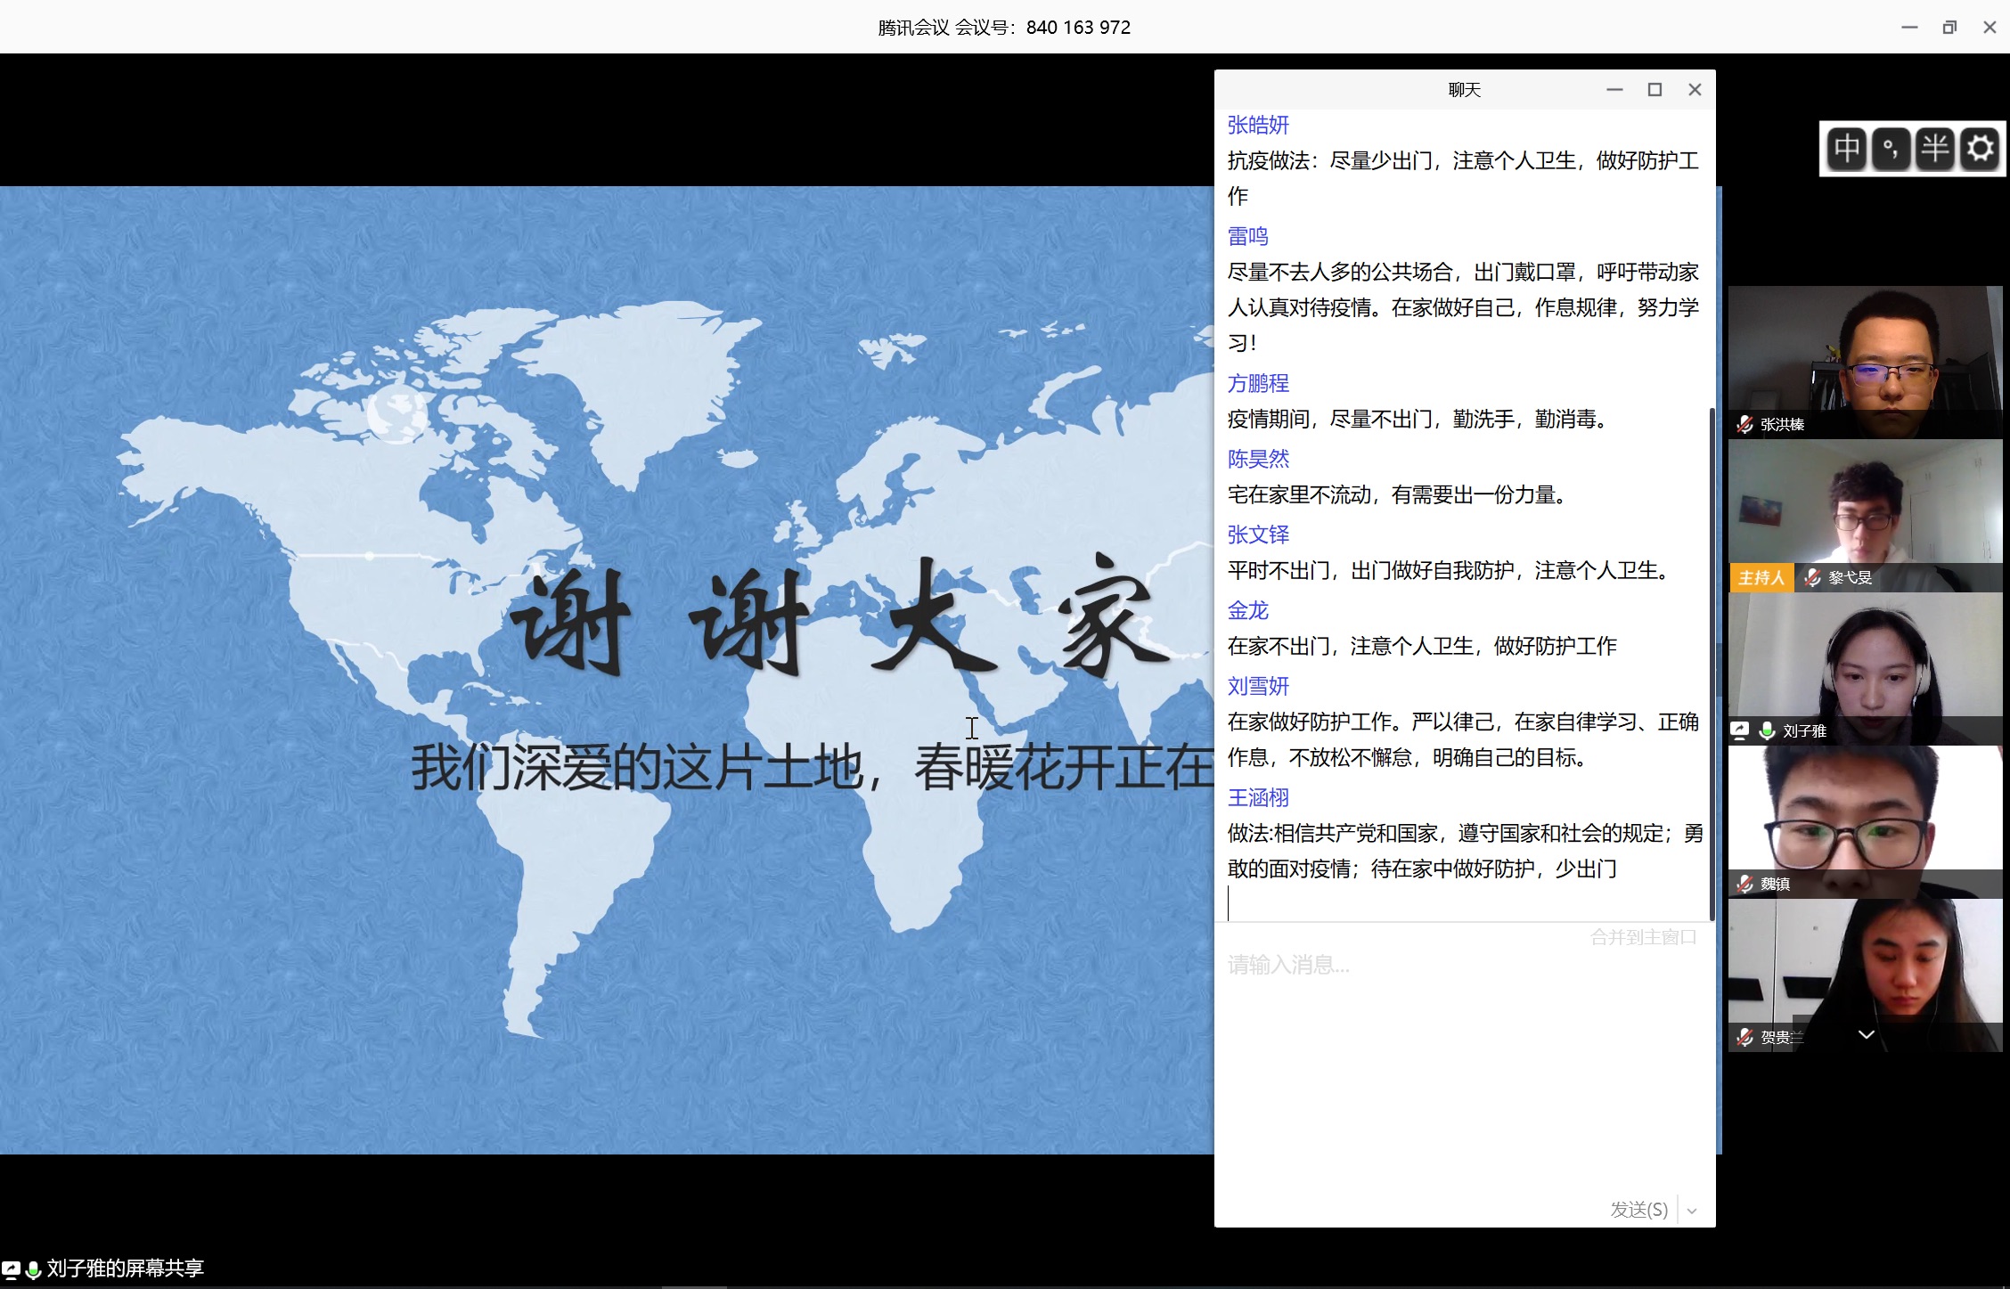Close the 聊天 chat window
Viewport: 2010px width, 1289px height.
(1695, 90)
